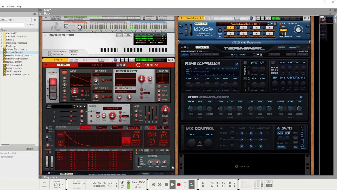The width and height of the screenshot is (337, 190).
Task: Click the browser search input field
Action: pyautogui.click(x=12, y=25)
